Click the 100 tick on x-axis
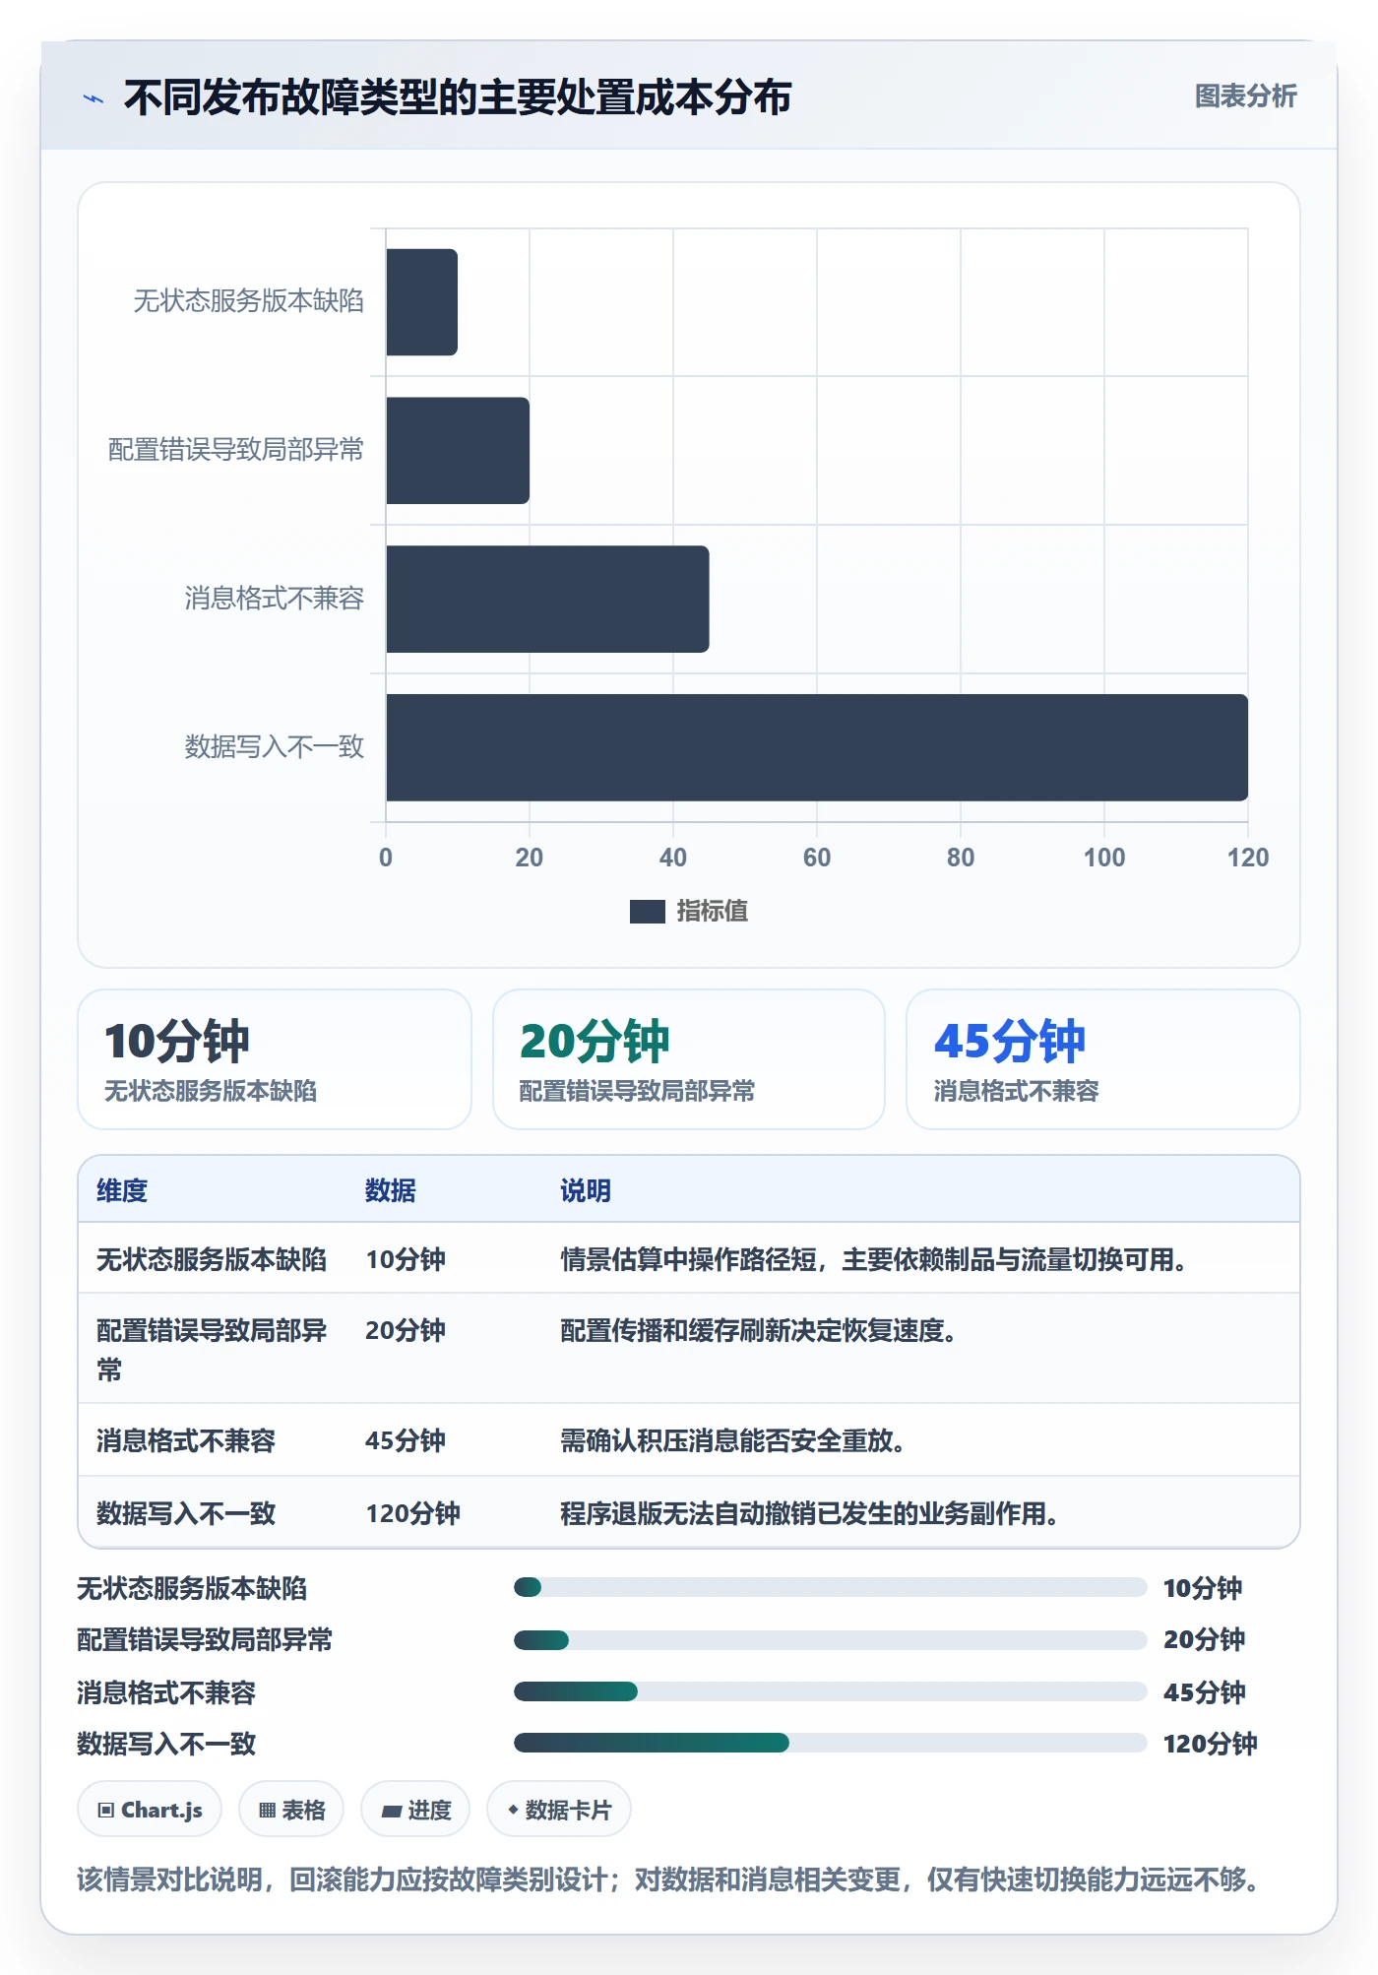Screen dimensions: 1378x1975 (x=1104, y=858)
